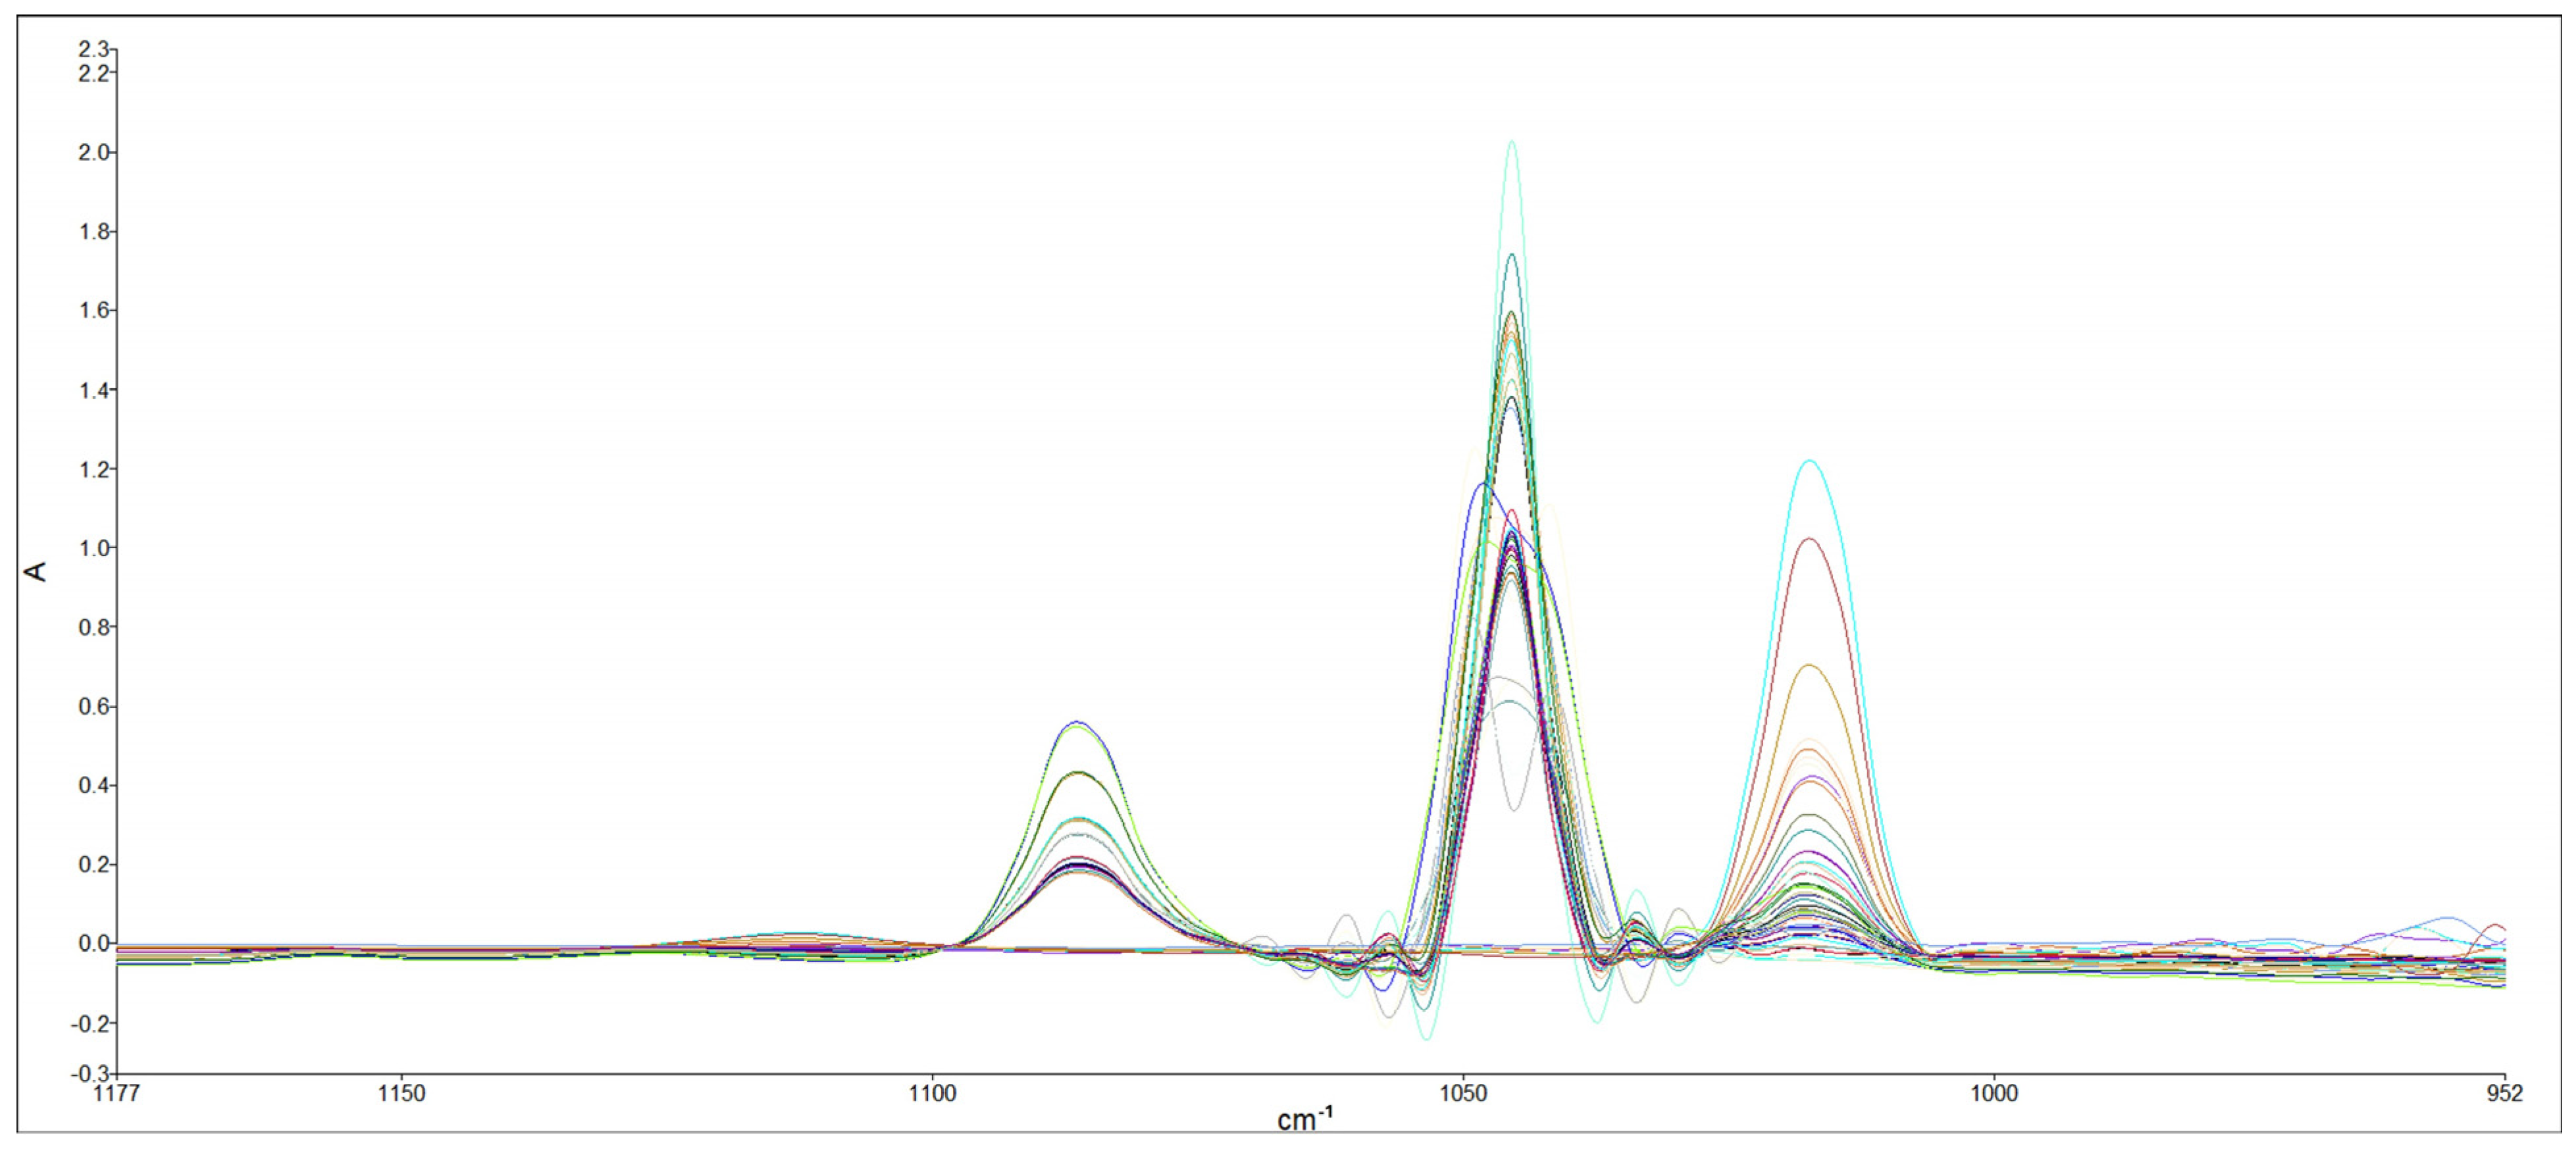
Task: Click the 1177 x-axis tick label
Action: coord(116,1094)
